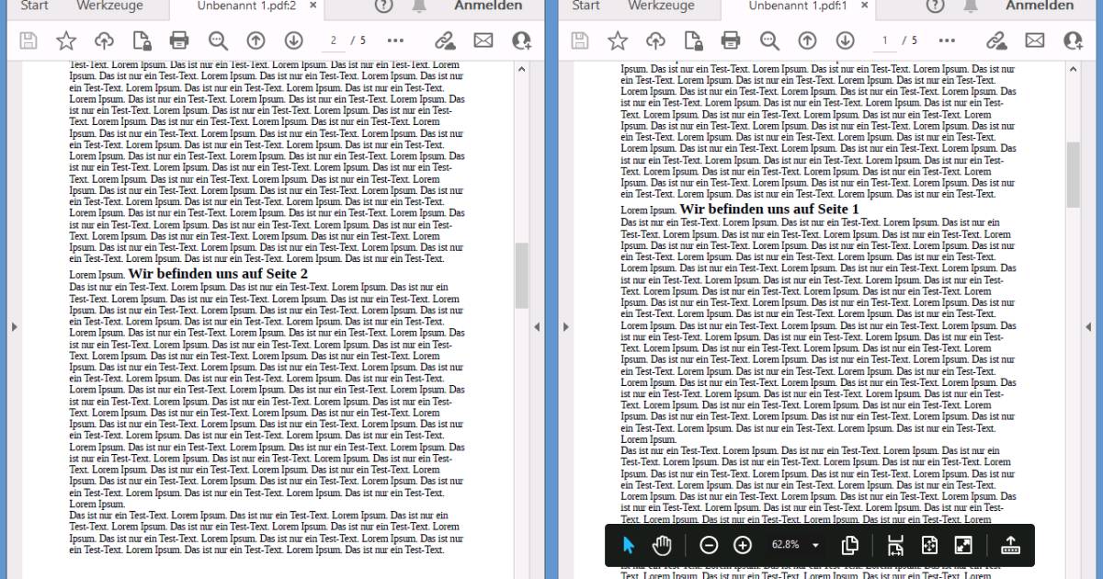
Task: Zoom in with the plus button
Action: pos(743,545)
